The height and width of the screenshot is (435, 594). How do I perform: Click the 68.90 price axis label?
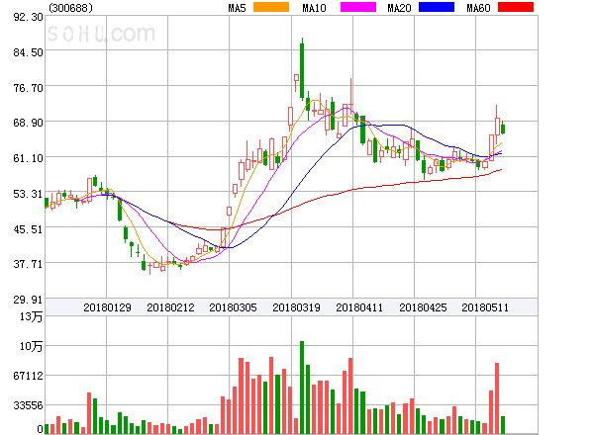click(x=28, y=123)
